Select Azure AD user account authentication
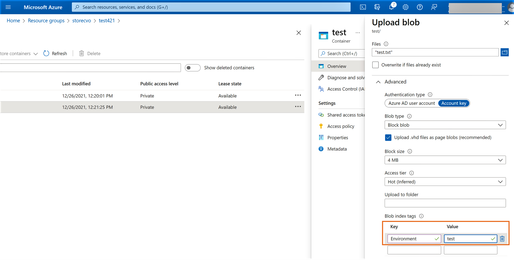Screen dimensions: 514x260 [411, 103]
